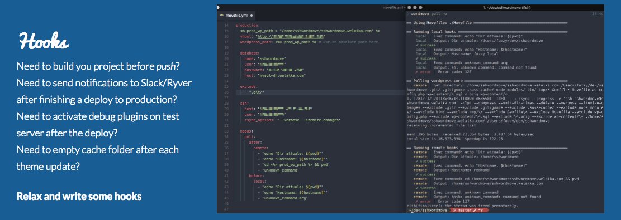The height and width of the screenshot is (220, 621).
Task: Click the command duration in terminal's corner
Action: pyautogui.click(x=598, y=14)
